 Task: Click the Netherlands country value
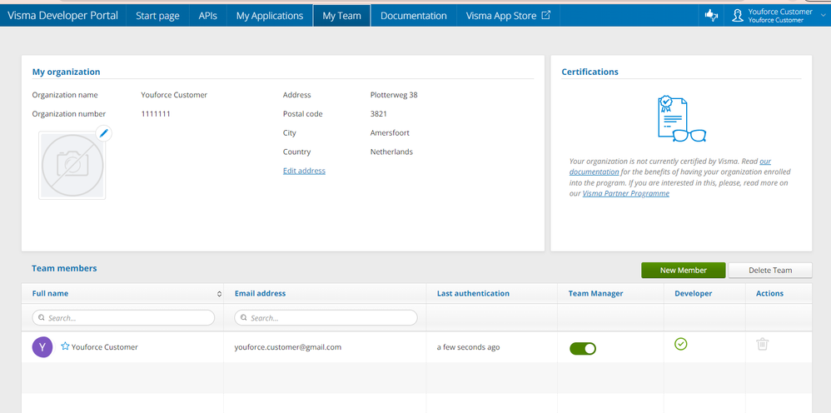point(391,152)
